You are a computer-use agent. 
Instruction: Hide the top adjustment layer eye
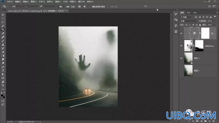click(181, 33)
